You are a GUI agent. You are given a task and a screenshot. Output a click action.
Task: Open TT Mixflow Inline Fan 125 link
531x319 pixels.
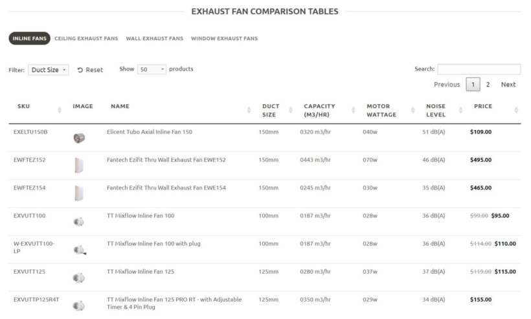click(141, 272)
